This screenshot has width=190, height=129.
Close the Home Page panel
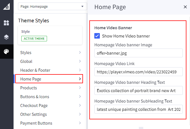[x=185, y=7]
